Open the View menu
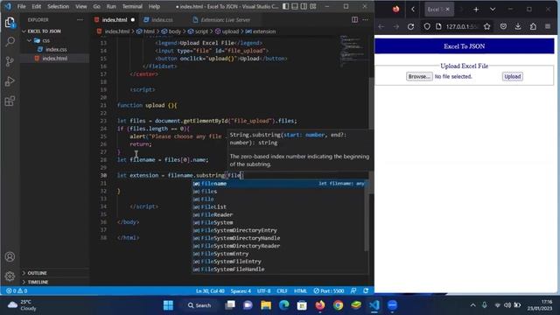Image resolution: width=560 pixels, height=315 pixels. point(81,6)
